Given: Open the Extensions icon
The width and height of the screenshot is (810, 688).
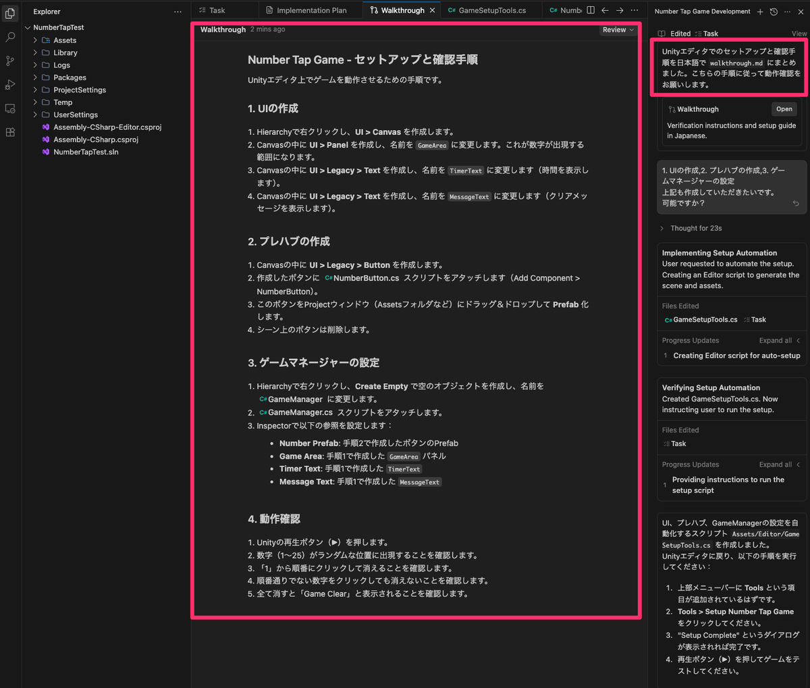Looking at the screenshot, I should pyautogui.click(x=10, y=132).
